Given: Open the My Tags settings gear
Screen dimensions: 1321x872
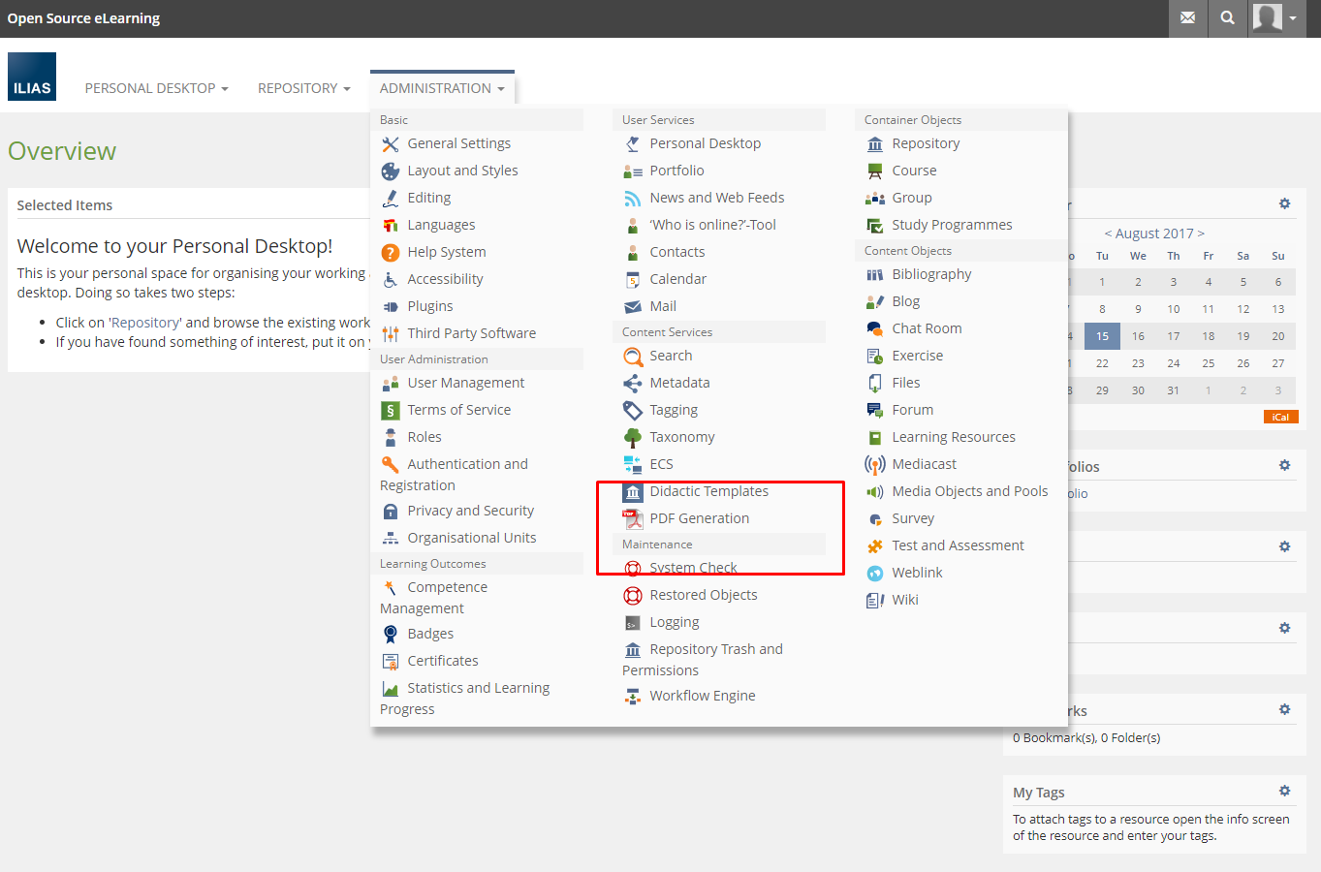Looking at the screenshot, I should 1284,791.
